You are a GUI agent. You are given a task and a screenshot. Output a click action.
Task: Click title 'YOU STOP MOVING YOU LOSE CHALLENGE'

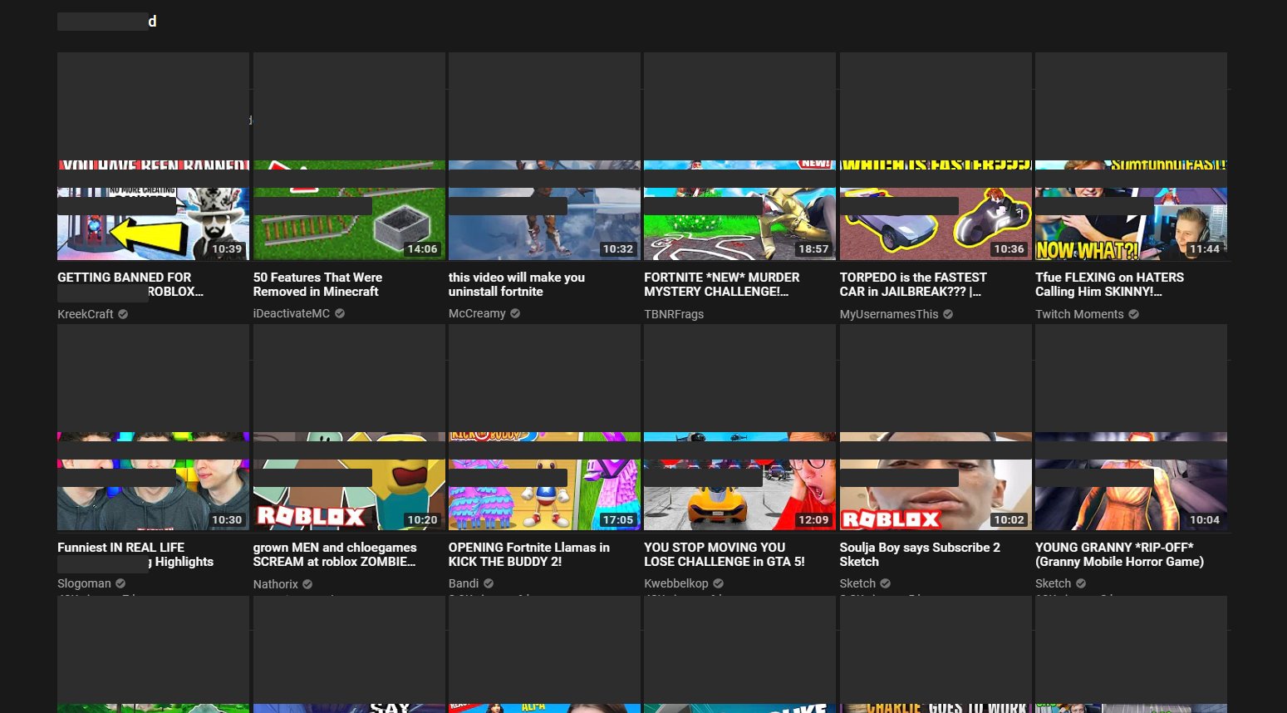click(725, 554)
